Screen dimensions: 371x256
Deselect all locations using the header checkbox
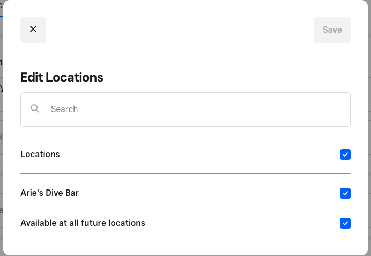pos(345,155)
